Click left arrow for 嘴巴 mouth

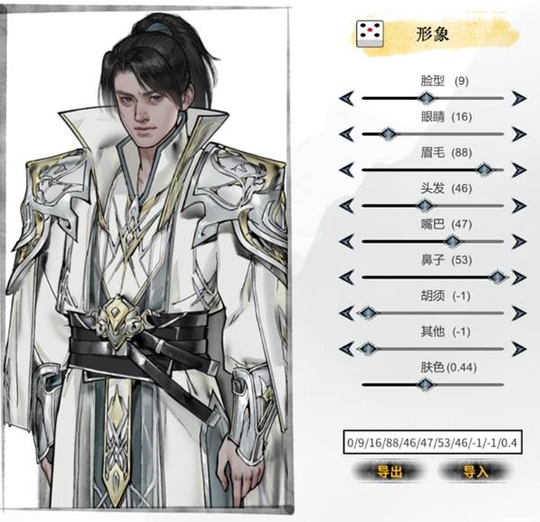pos(346,242)
